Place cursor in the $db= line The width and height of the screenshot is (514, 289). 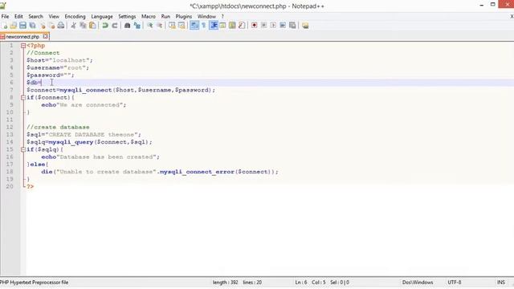[x=270, y=83]
